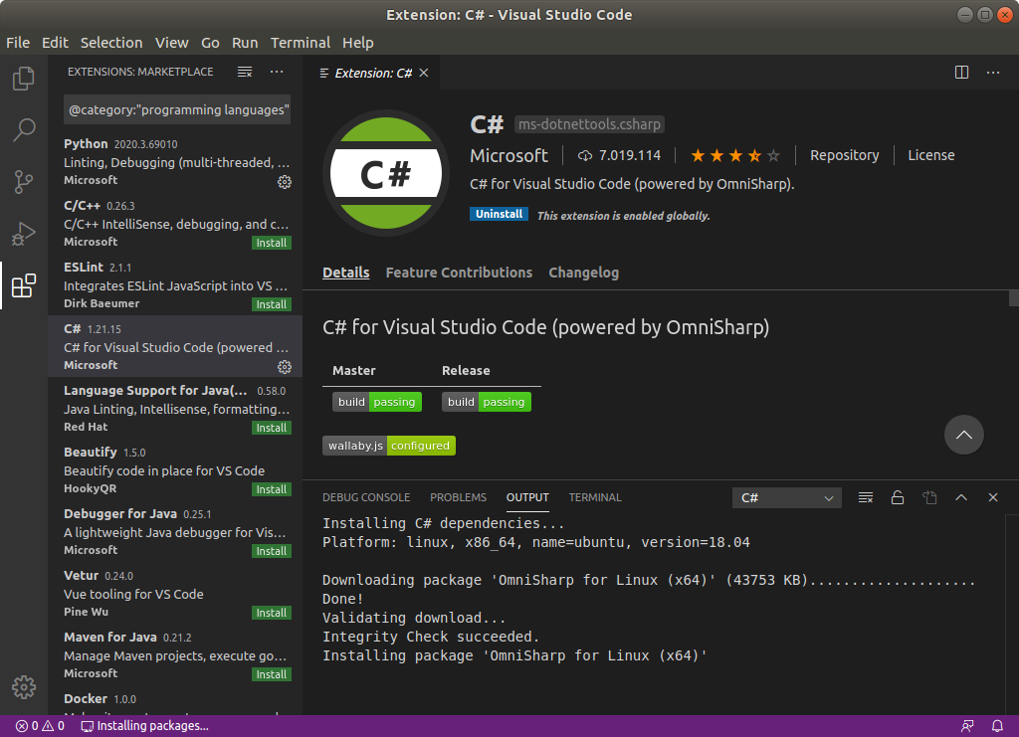Click the Microsoft publisher link

tap(509, 156)
